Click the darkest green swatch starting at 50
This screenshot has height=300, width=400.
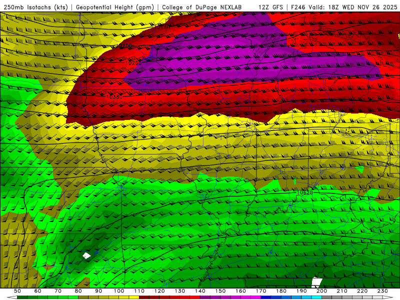click(x=22, y=297)
